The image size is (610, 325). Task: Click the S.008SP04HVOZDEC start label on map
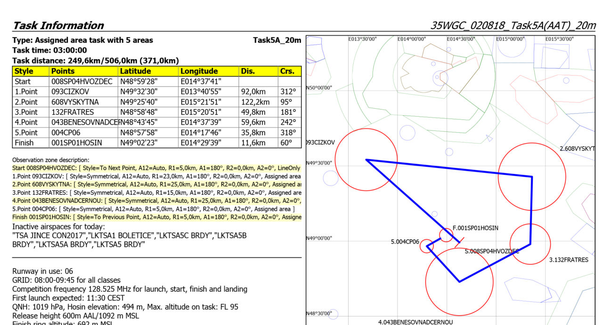pos(492,251)
